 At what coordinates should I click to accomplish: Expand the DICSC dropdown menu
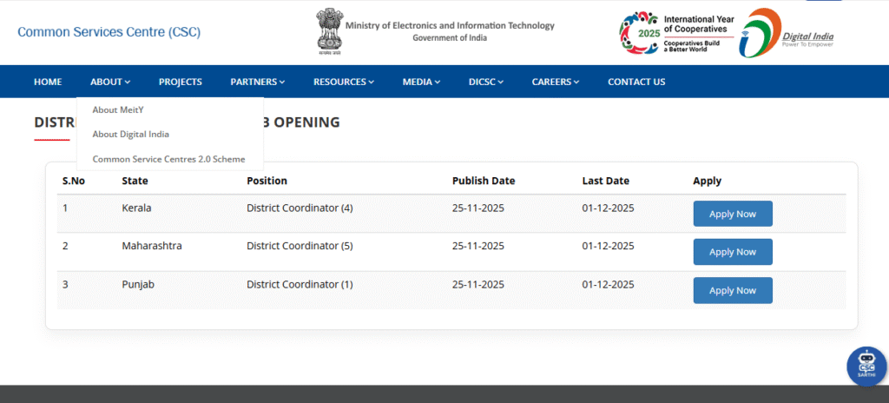(486, 82)
